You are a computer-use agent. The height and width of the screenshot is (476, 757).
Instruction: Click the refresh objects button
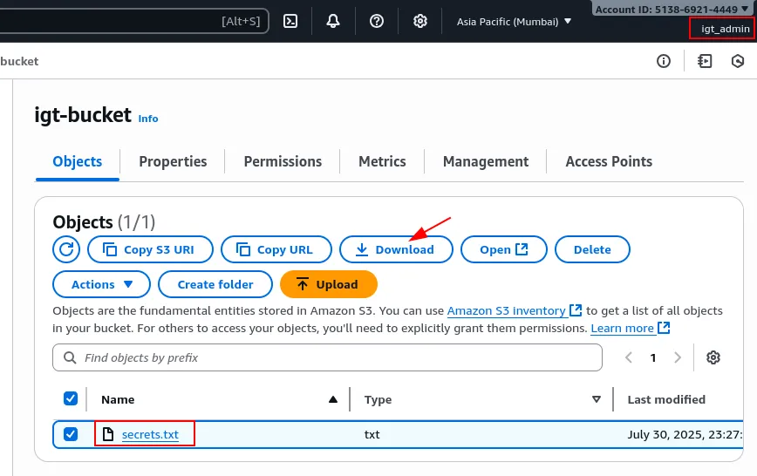(x=66, y=249)
